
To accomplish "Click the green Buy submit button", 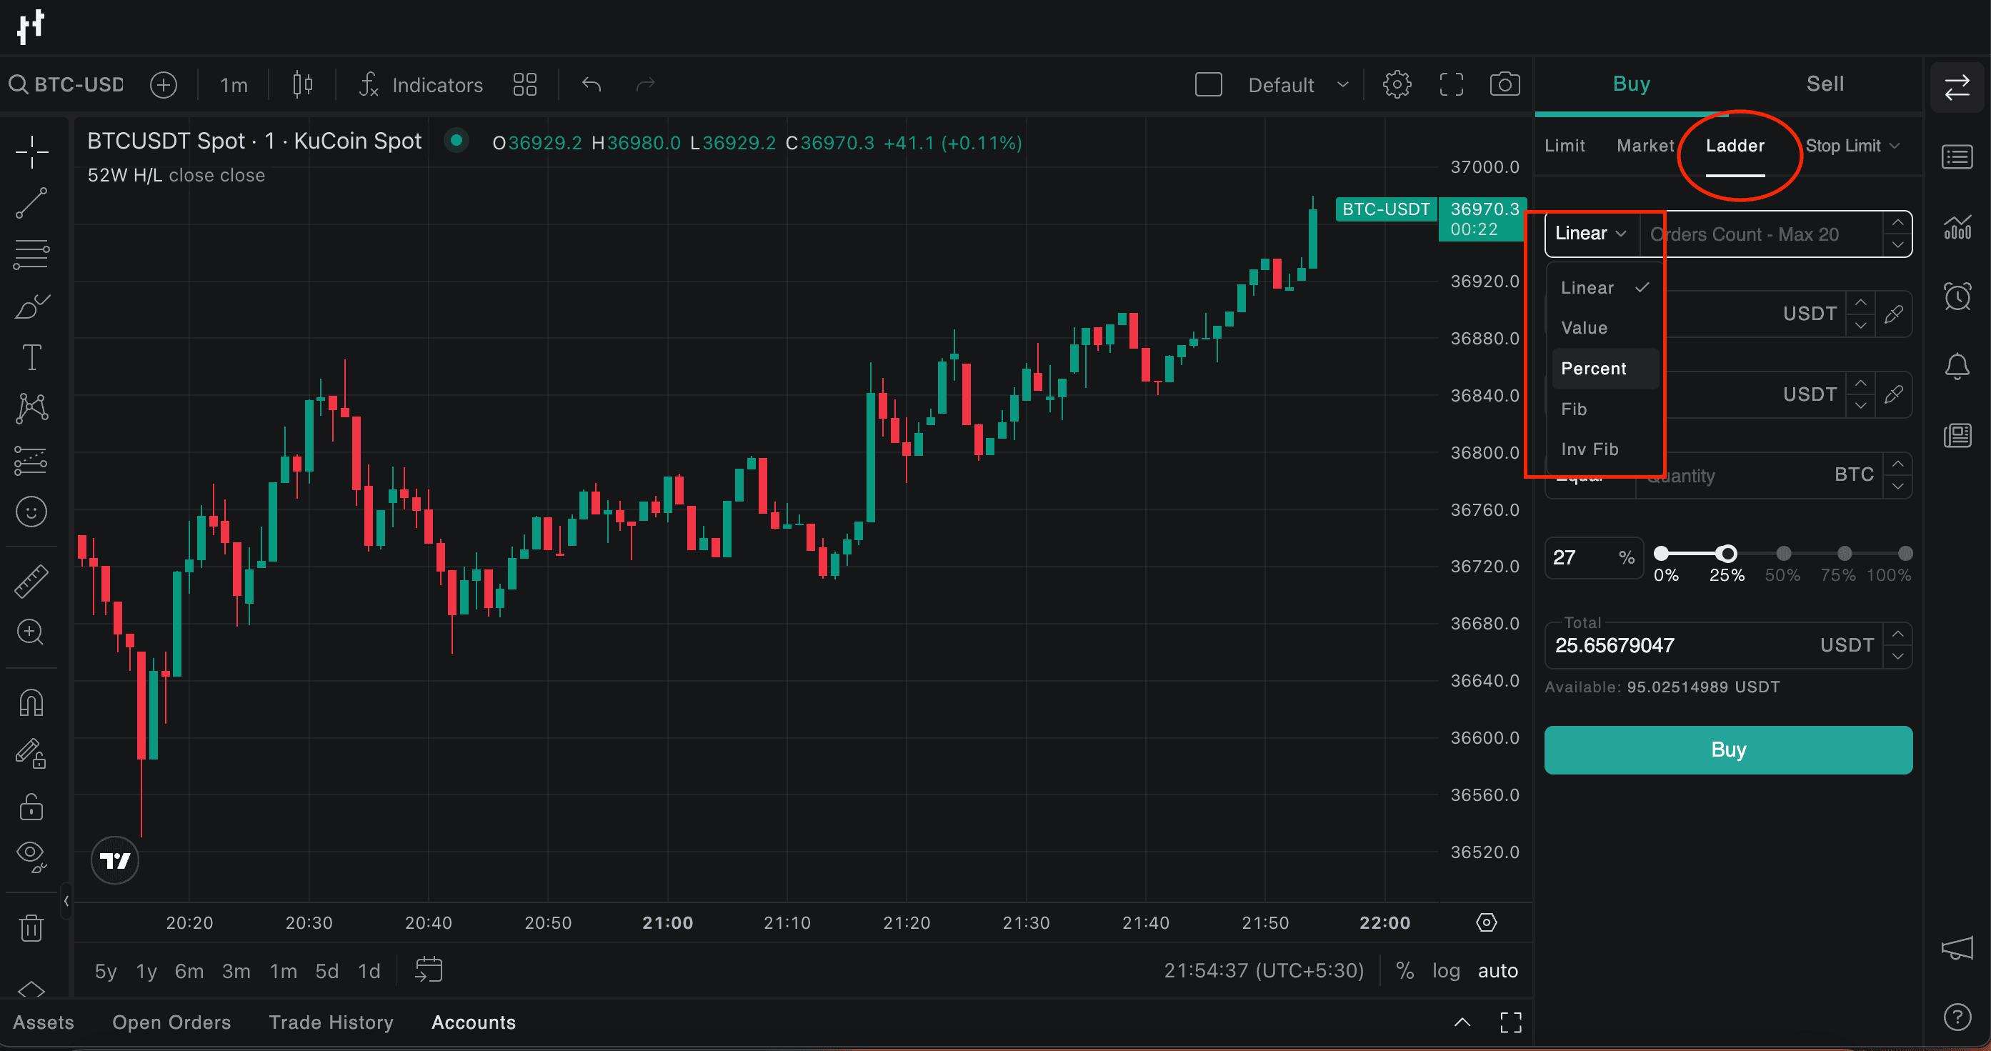I will tap(1728, 749).
